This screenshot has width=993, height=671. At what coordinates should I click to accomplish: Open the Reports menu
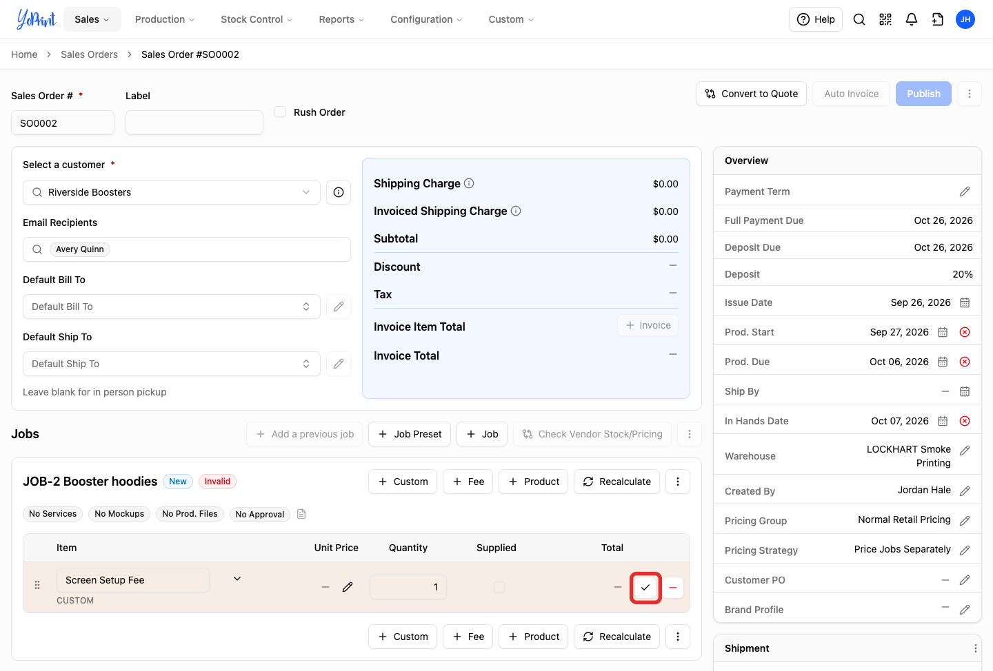(341, 19)
